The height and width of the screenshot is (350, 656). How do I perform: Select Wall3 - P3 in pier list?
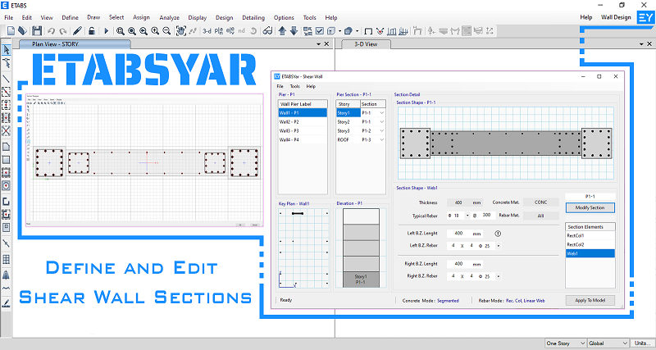pyautogui.click(x=303, y=131)
